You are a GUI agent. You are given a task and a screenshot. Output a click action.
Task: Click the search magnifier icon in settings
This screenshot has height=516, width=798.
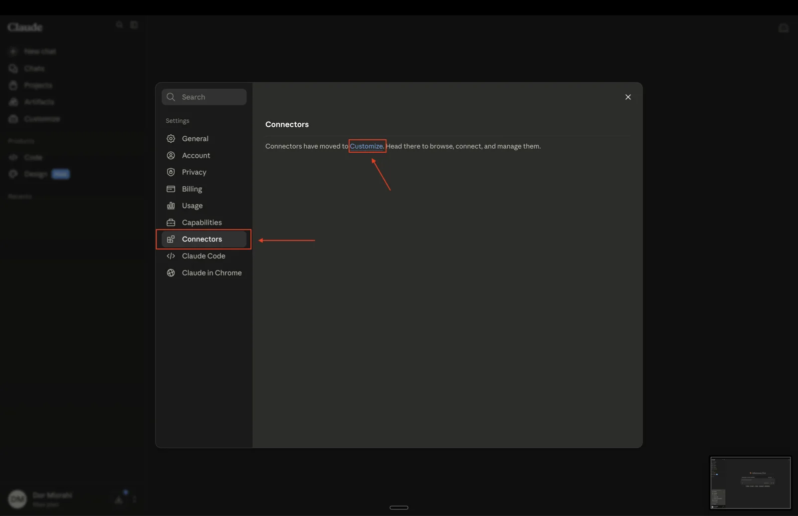tap(171, 97)
